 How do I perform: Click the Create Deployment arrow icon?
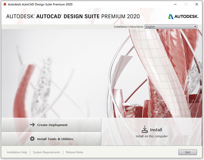(32, 125)
